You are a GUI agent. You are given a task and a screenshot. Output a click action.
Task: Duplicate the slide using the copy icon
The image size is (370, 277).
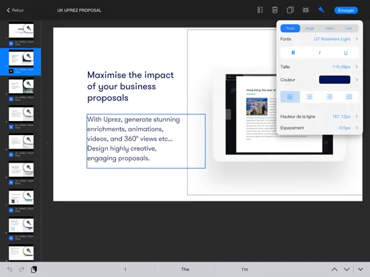point(290,10)
